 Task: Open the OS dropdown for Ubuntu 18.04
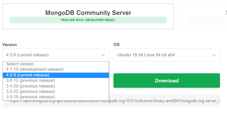(167, 55)
